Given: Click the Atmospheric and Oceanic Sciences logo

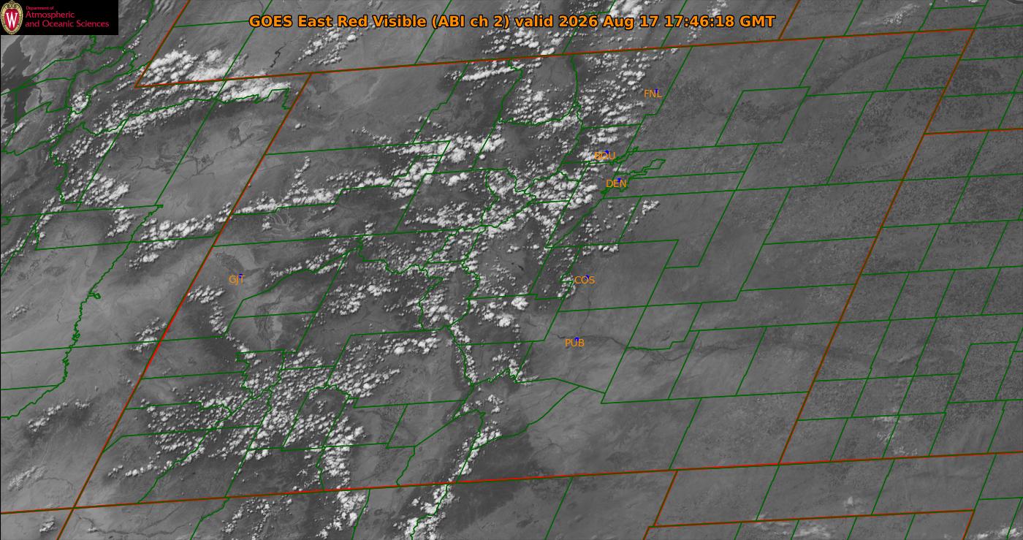Looking at the screenshot, I should point(58,18).
